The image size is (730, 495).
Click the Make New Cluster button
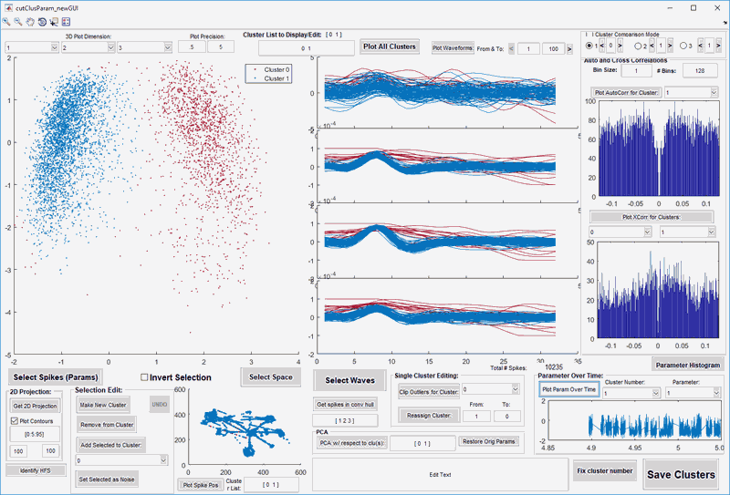click(x=103, y=405)
